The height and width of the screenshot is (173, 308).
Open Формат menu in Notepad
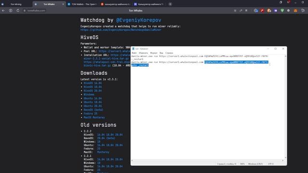154,53
